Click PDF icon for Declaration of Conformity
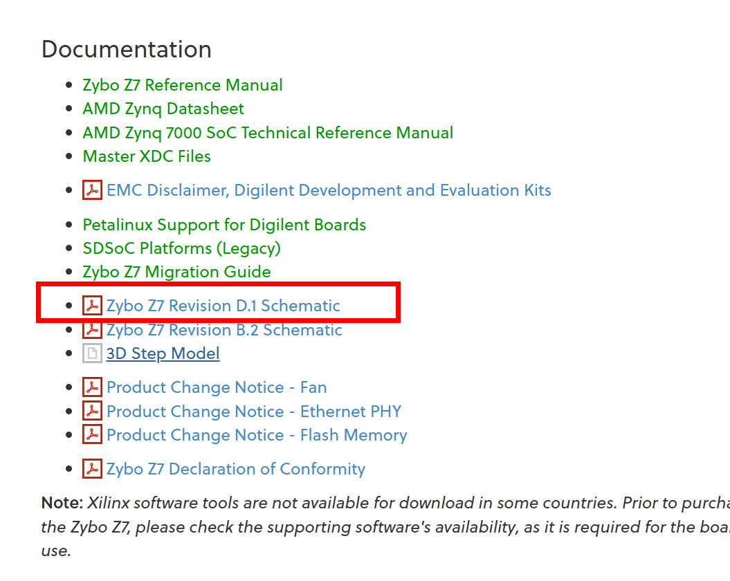Image resolution: width=730 pixels, height=581 pixels. point(92,469)
